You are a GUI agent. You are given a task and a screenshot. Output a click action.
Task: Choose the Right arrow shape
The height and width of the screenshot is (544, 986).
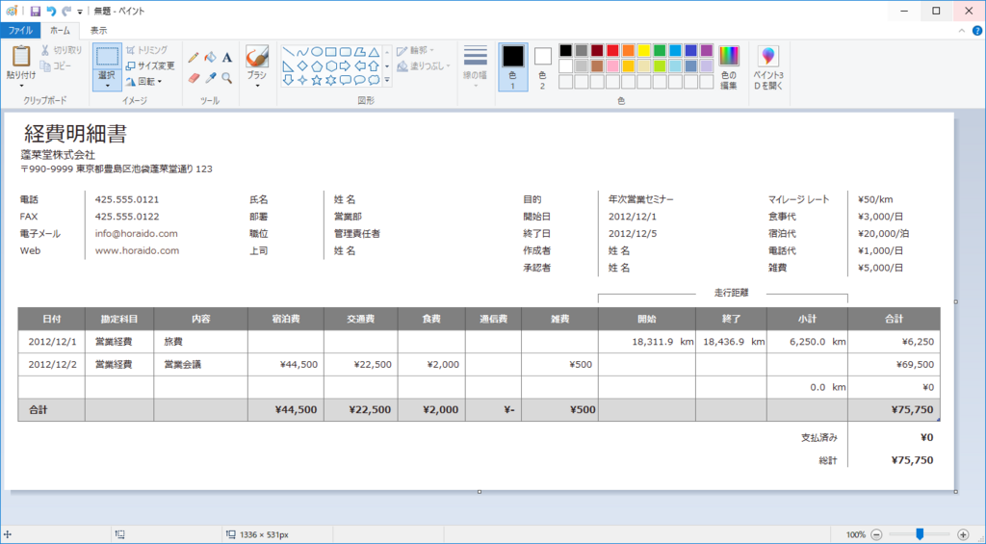[x=346, y=65]
